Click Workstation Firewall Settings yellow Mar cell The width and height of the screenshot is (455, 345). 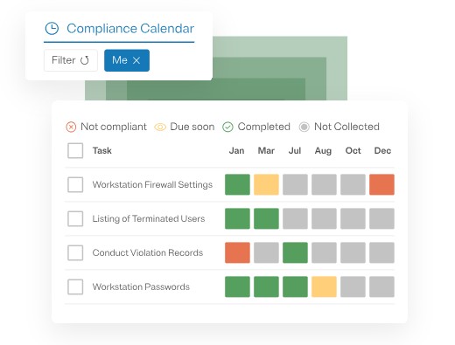pos(266,184)
